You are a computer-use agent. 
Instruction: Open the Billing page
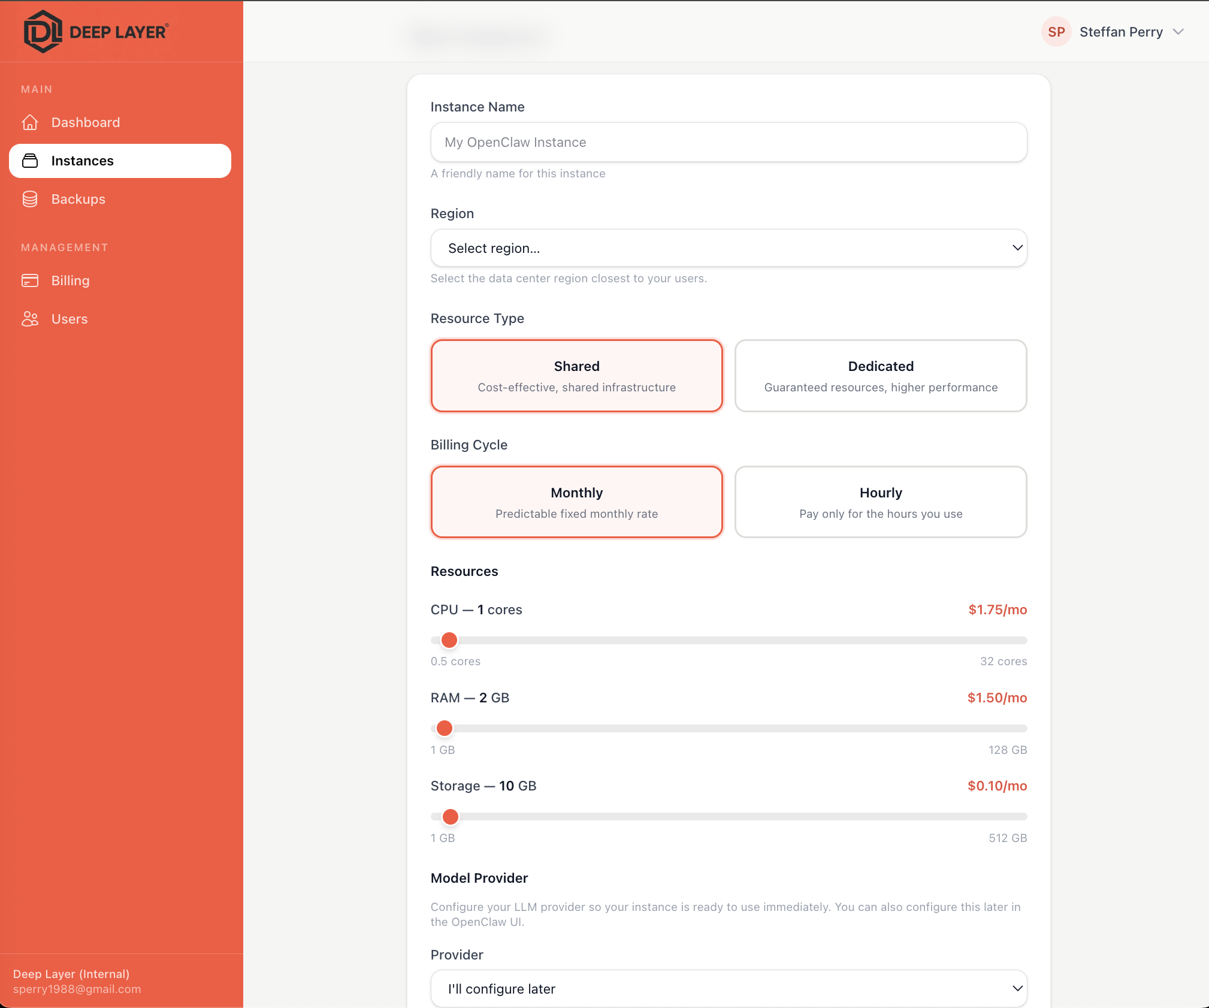coord(70,280)
